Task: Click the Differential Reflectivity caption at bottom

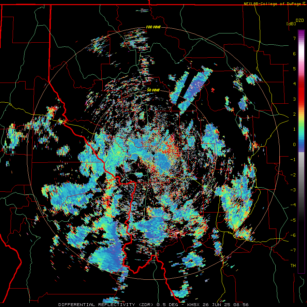Action: tap(153, 305)
